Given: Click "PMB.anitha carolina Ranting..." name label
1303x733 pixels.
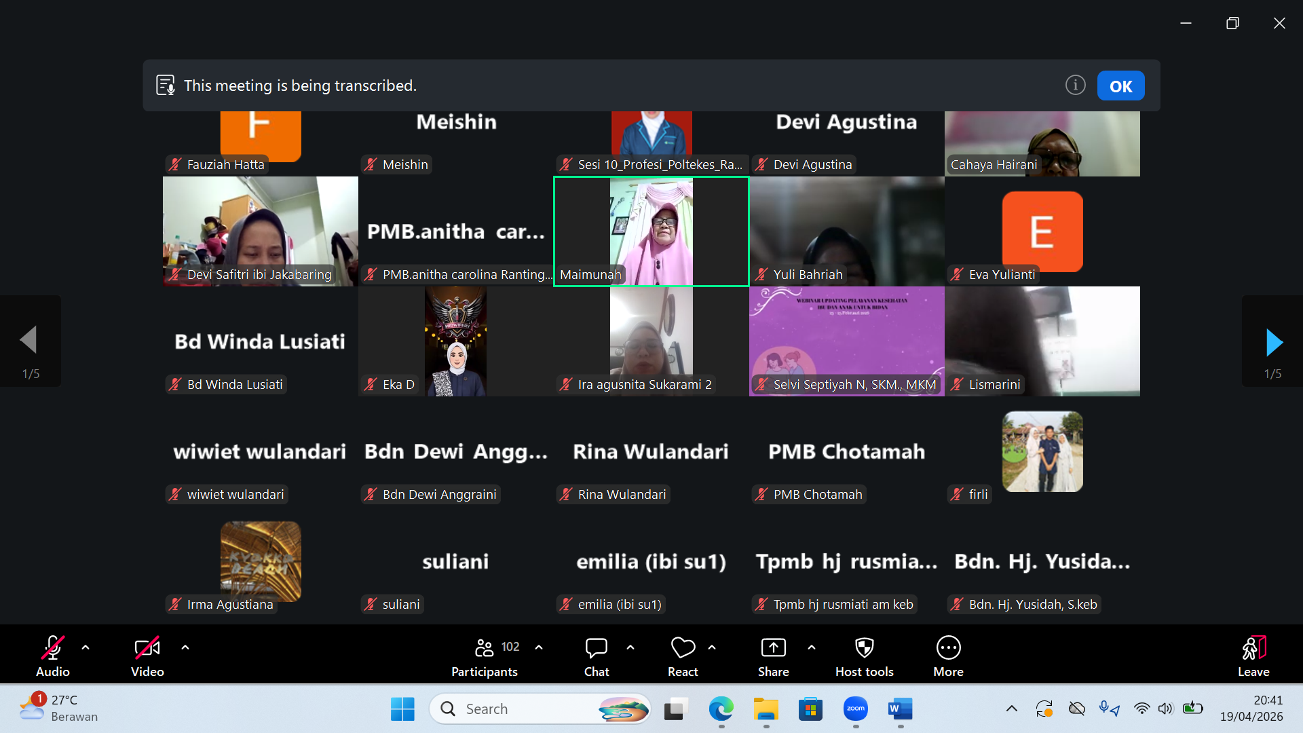Looking at the screenshot, I should pos(468,274).
